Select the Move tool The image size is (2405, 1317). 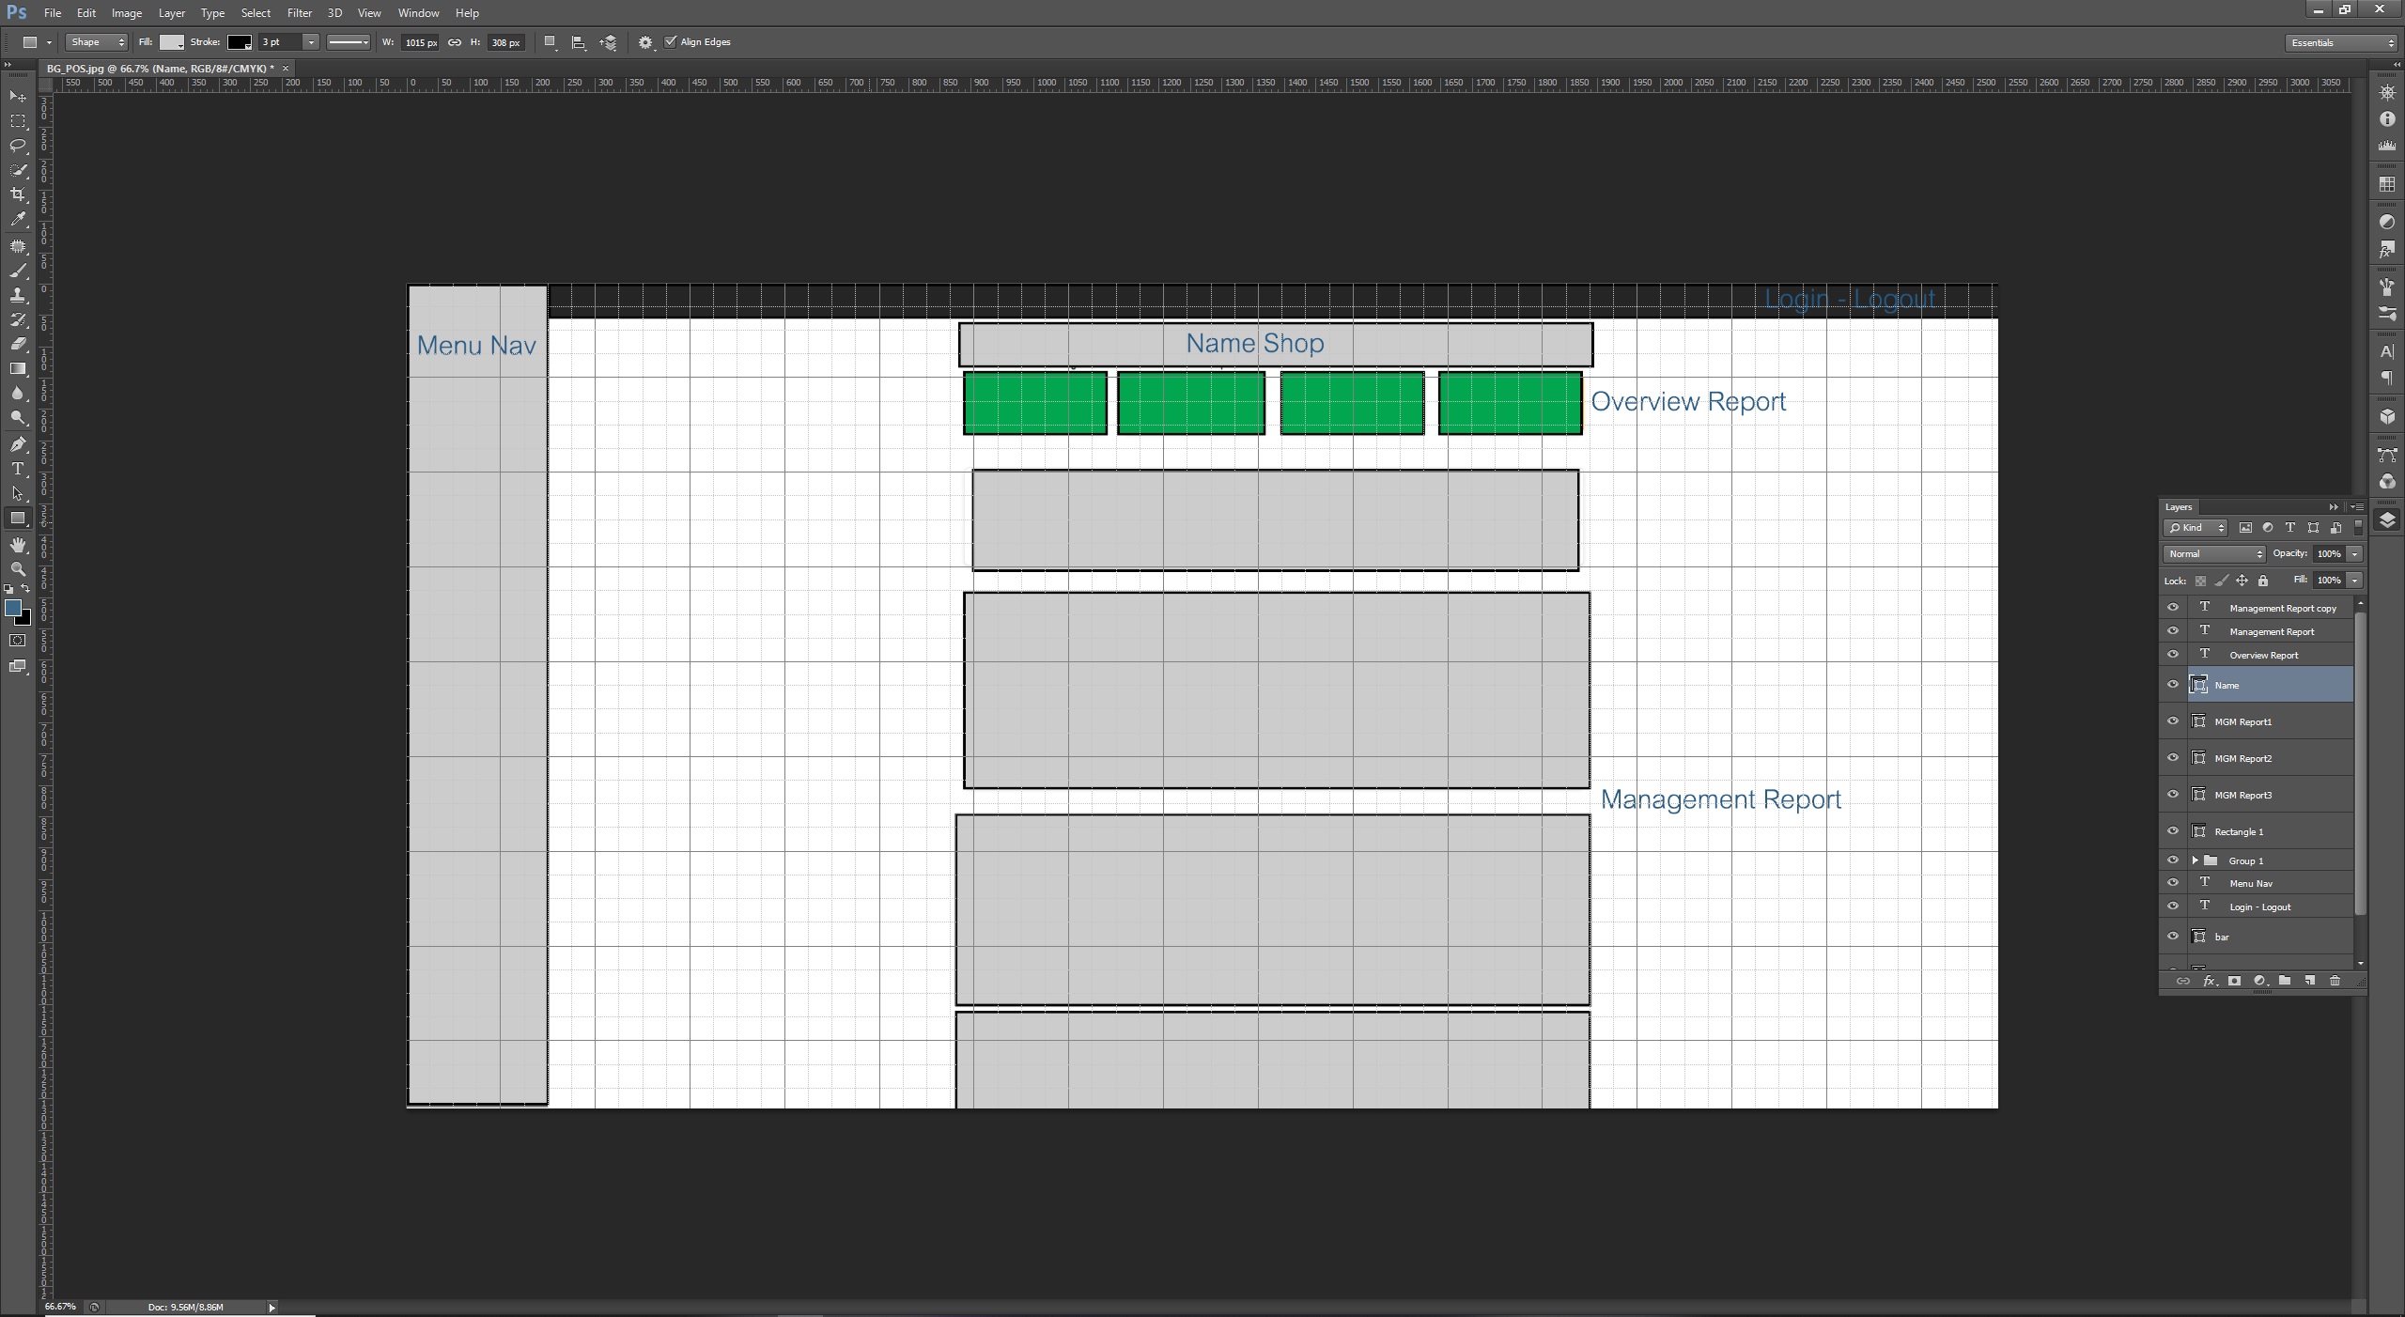tap(18, 97)
